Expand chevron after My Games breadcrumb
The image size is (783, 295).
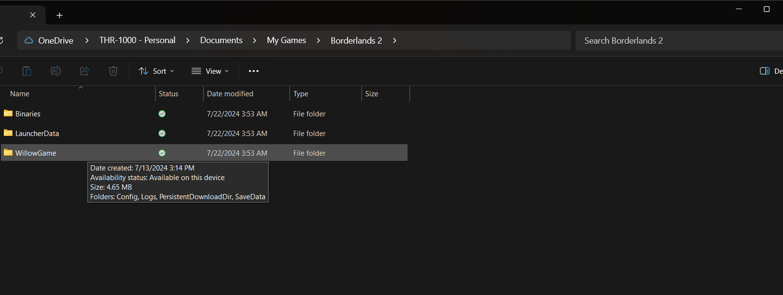tap(318, 41)
